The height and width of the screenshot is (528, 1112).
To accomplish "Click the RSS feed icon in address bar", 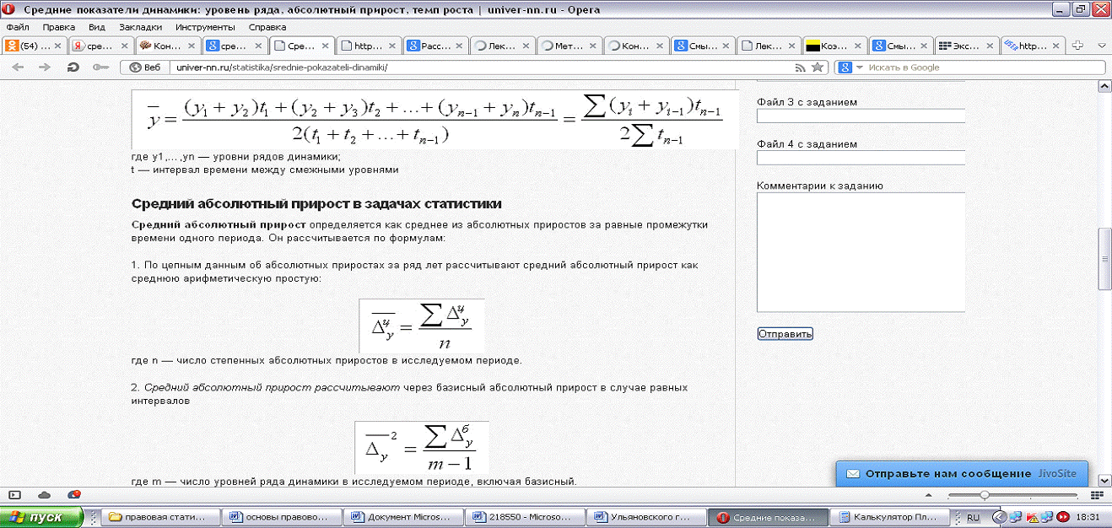I will 800,67.
